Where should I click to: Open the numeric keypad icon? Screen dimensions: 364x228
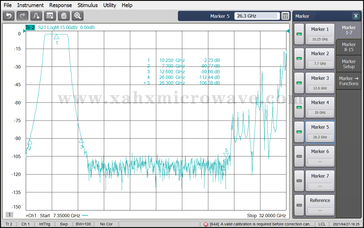285,16
